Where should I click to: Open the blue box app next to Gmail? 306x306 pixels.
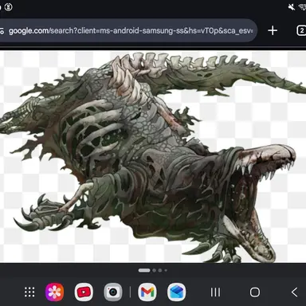click(176, 292)
